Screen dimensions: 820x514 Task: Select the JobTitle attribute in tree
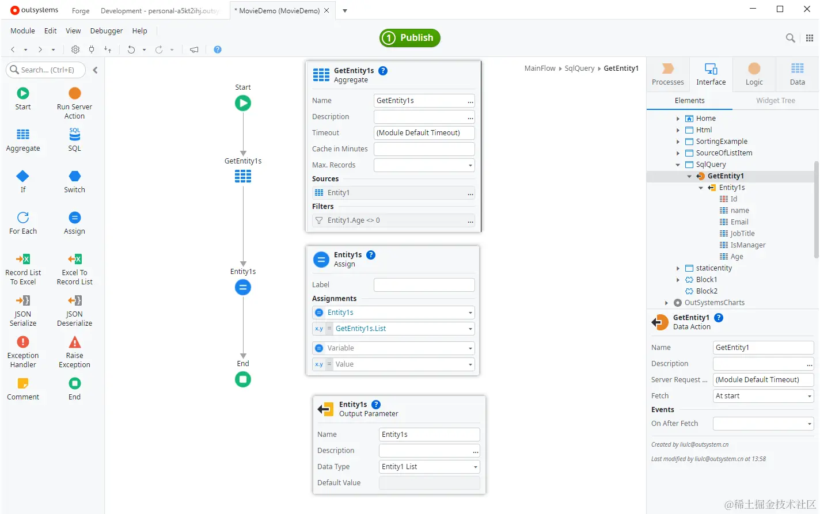tap(742, 234)
